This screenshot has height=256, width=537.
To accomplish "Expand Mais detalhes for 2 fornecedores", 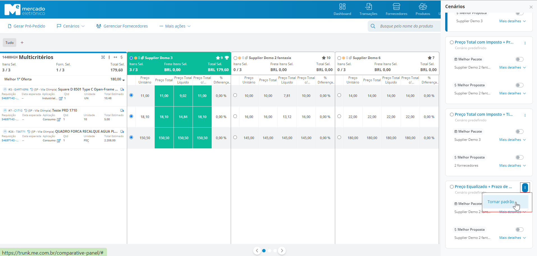I will pyautogui.click(x=512, y=166).
